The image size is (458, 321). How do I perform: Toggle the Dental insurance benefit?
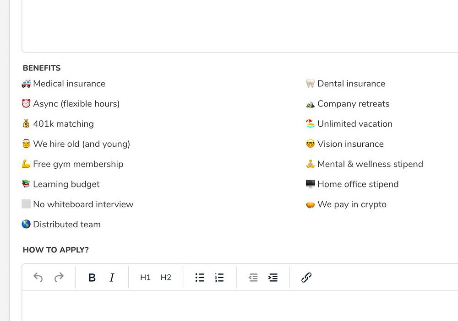point(346,84)
